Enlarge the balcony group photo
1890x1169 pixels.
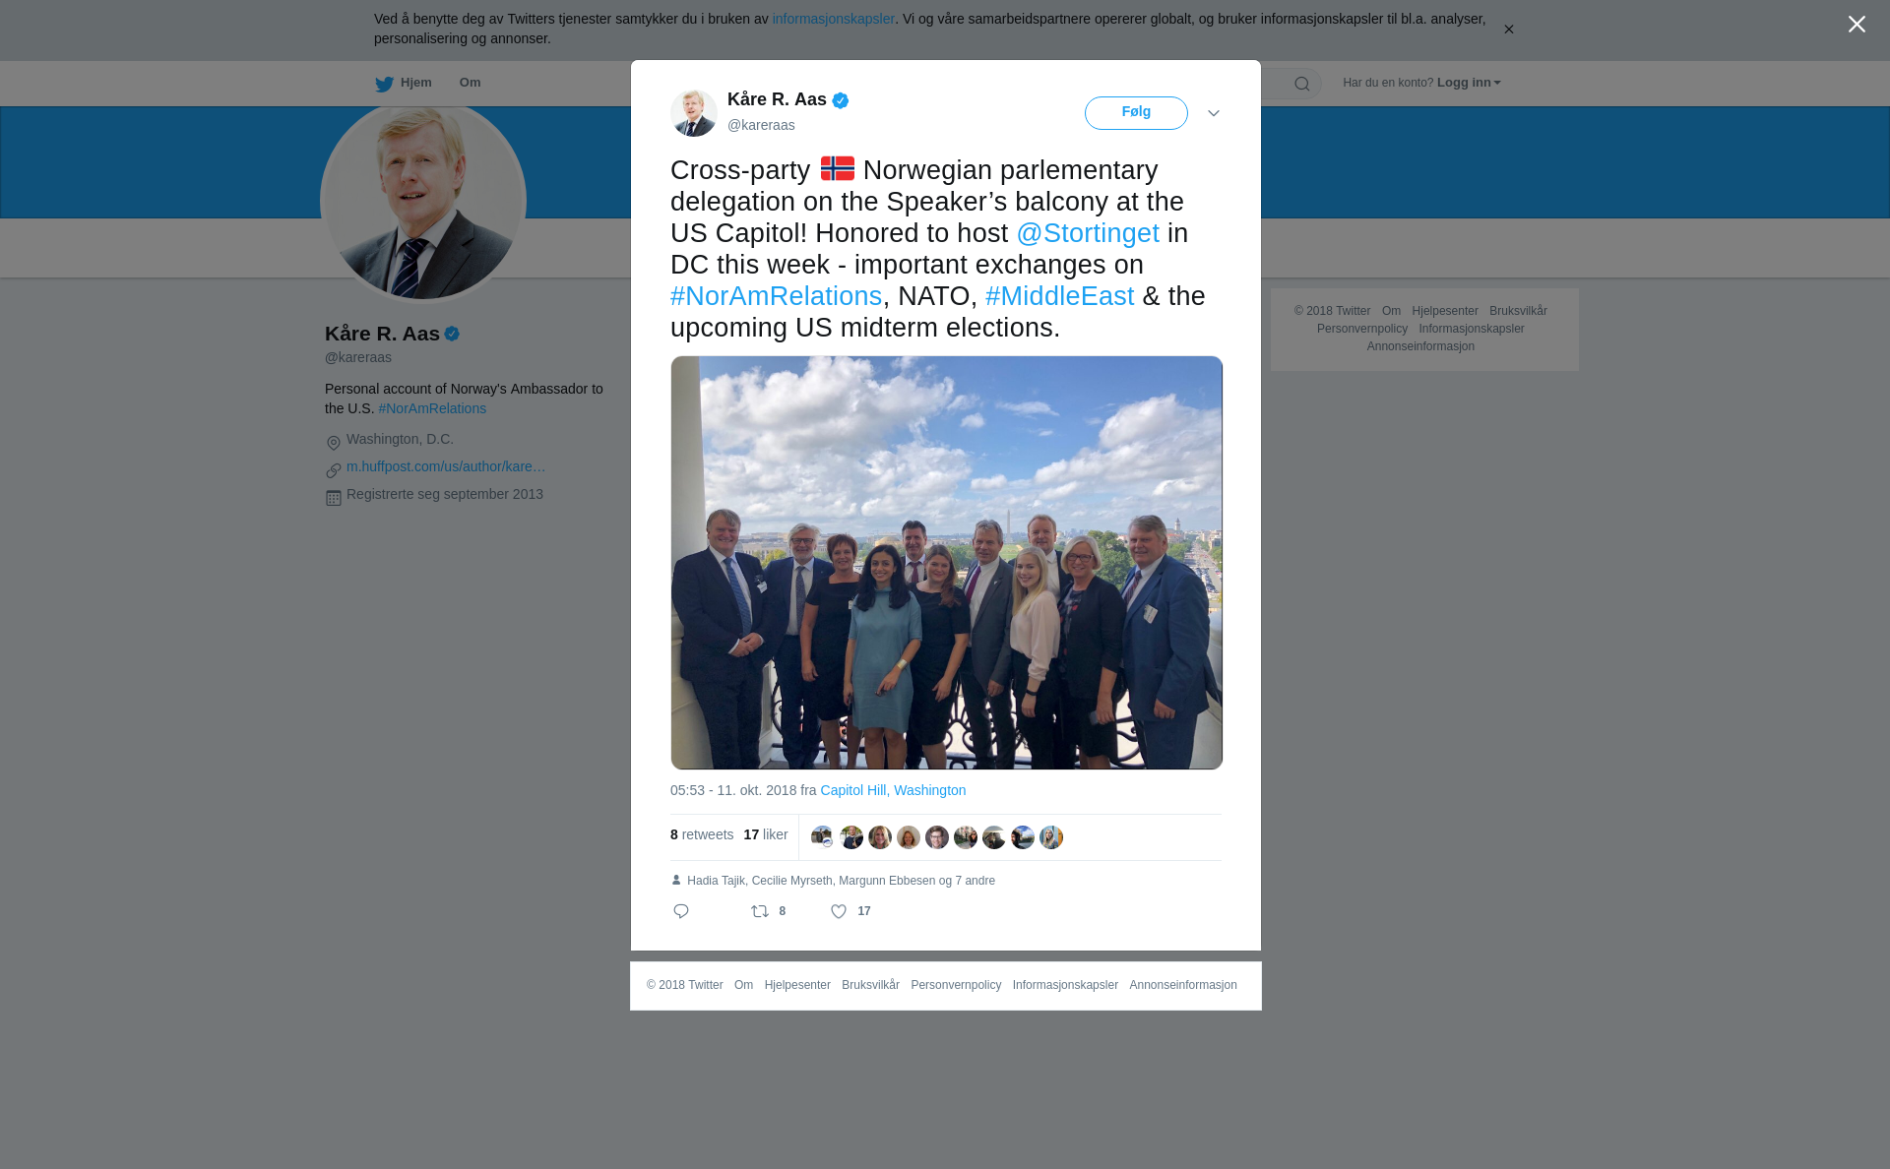(946, 563)
